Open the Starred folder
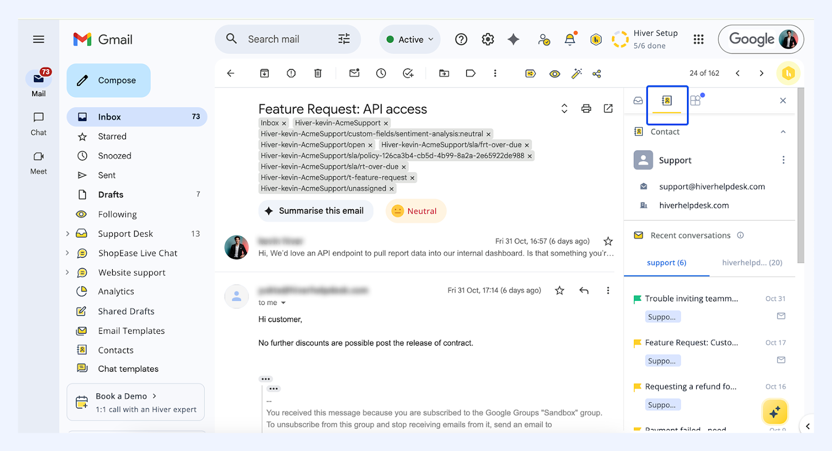This screenshot has height=451, width=832. coord(137,137)
